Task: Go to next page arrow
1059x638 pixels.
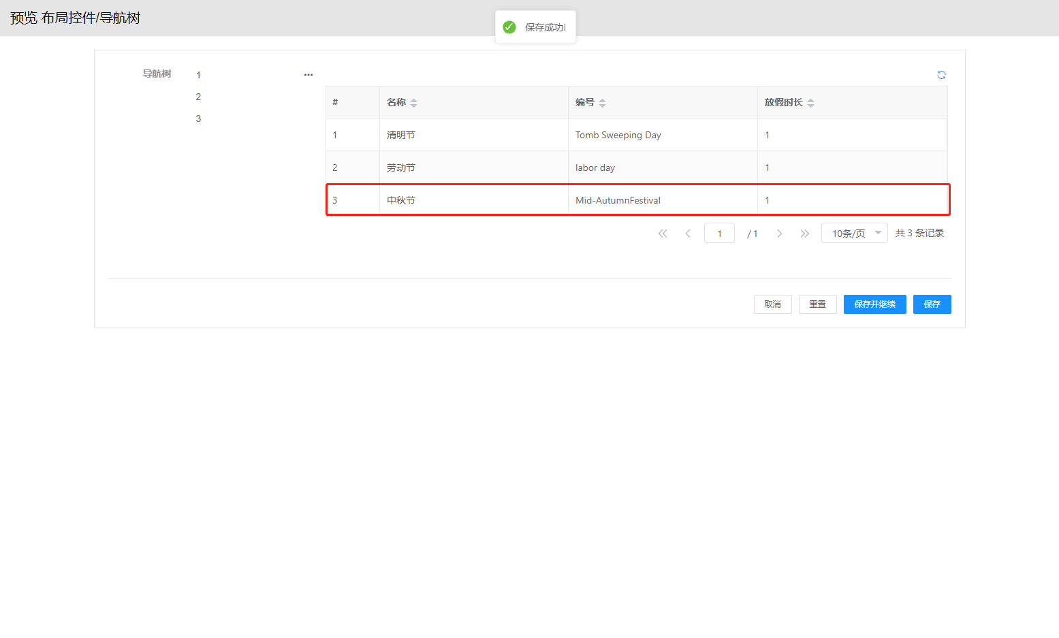Action: point(779,234)
